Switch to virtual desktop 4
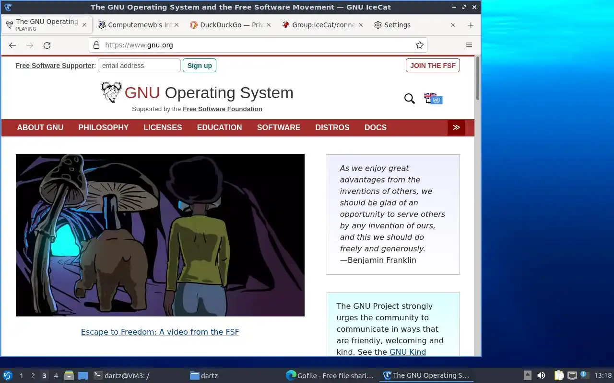614x383 pixels. click(56, 375)
